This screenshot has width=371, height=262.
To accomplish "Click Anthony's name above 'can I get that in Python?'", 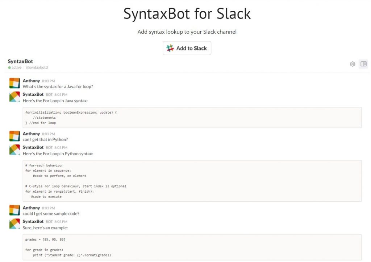I will tap(31, 134).
